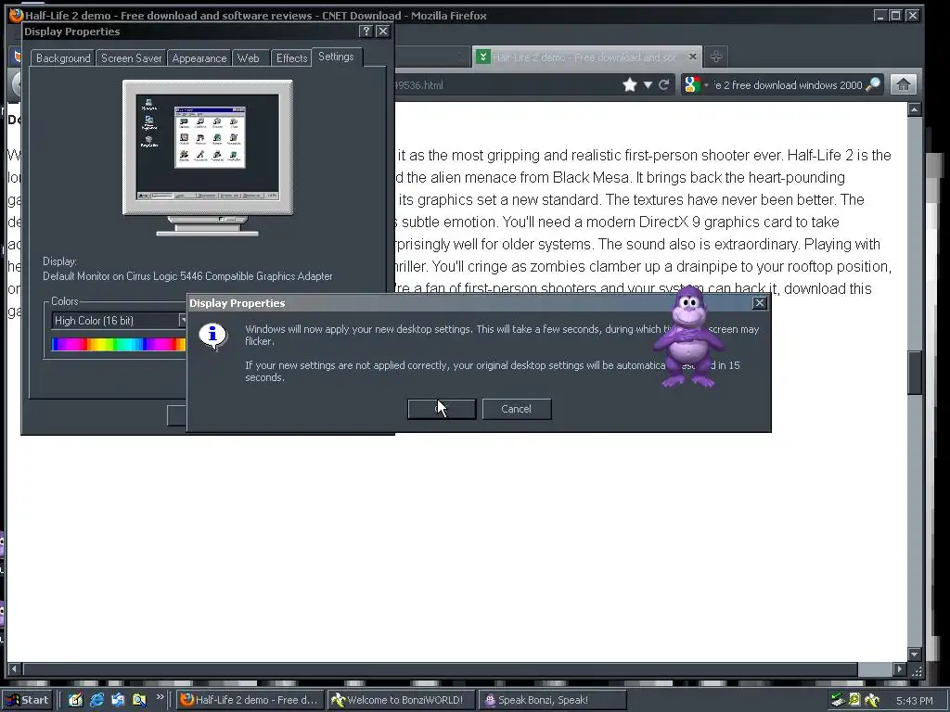Click the vertical scrollbar down arrow
Image resolution: width=950 pixels, height=712 pixels.
(915, 654)
